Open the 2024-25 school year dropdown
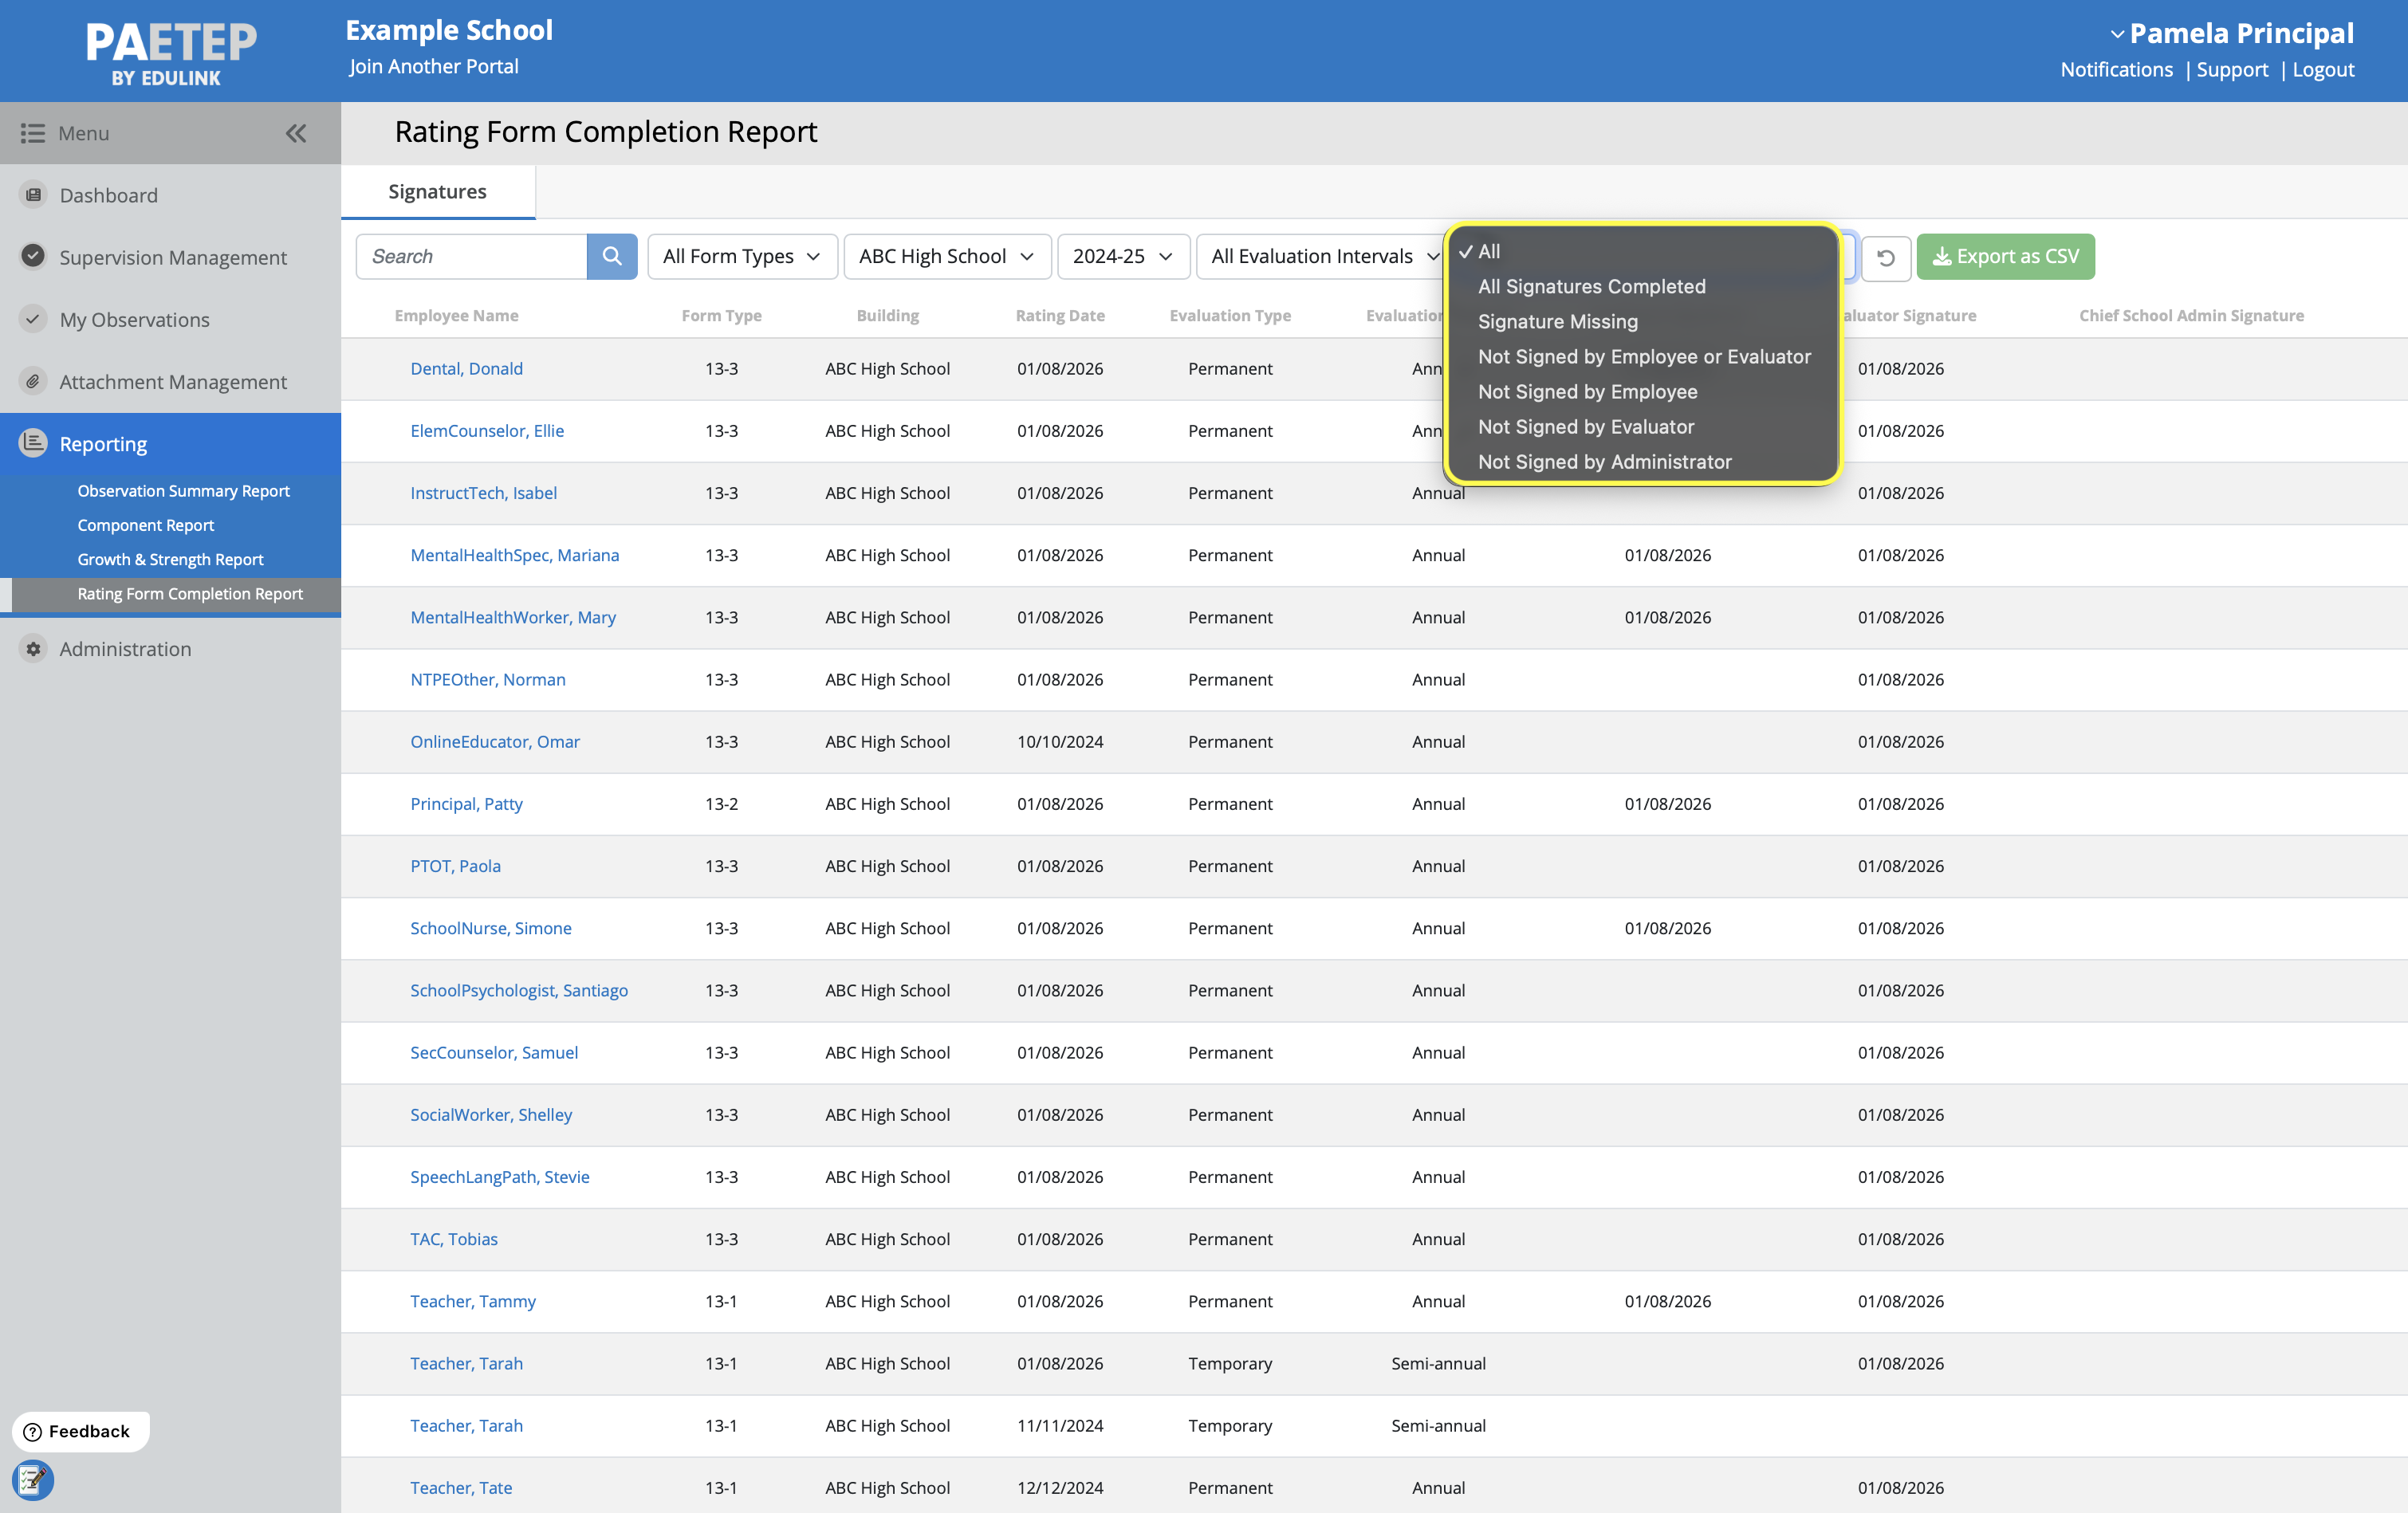The width and height of the screenshot is (2408, 1513). coord(1122,256)
